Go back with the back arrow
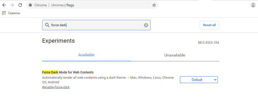The width and height of the screenshot is (258, 112). (x=4, y=5)
